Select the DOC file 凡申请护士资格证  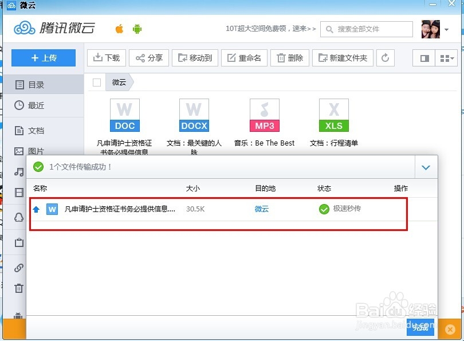[x=124, y=127]
